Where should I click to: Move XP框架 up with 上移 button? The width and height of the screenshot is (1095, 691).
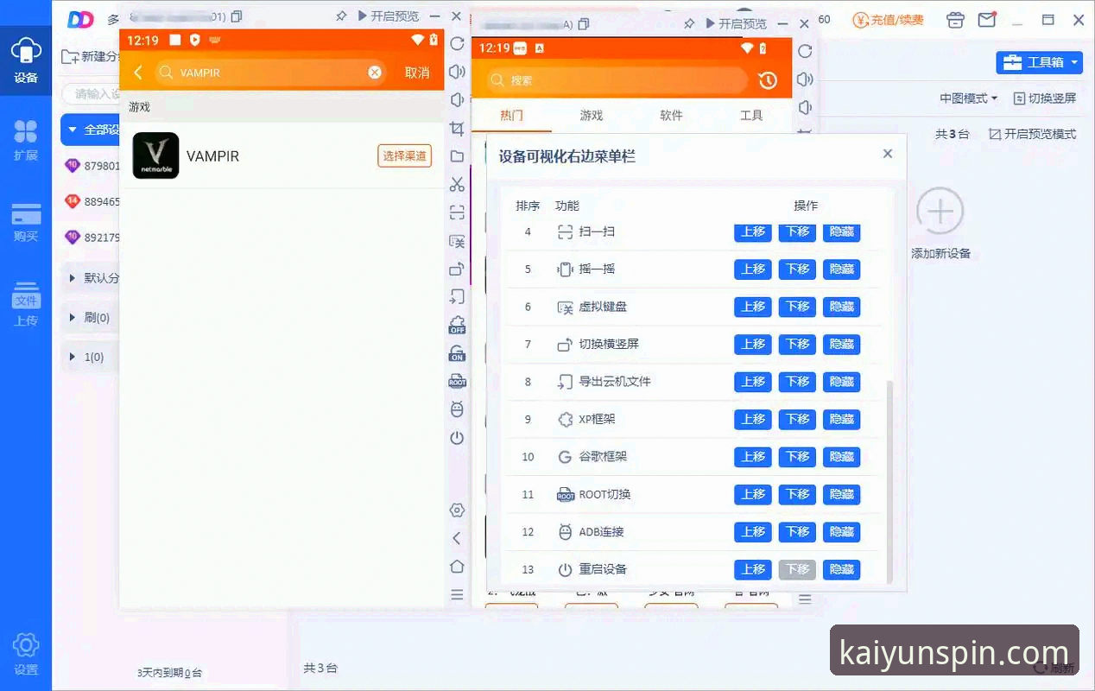752,419
